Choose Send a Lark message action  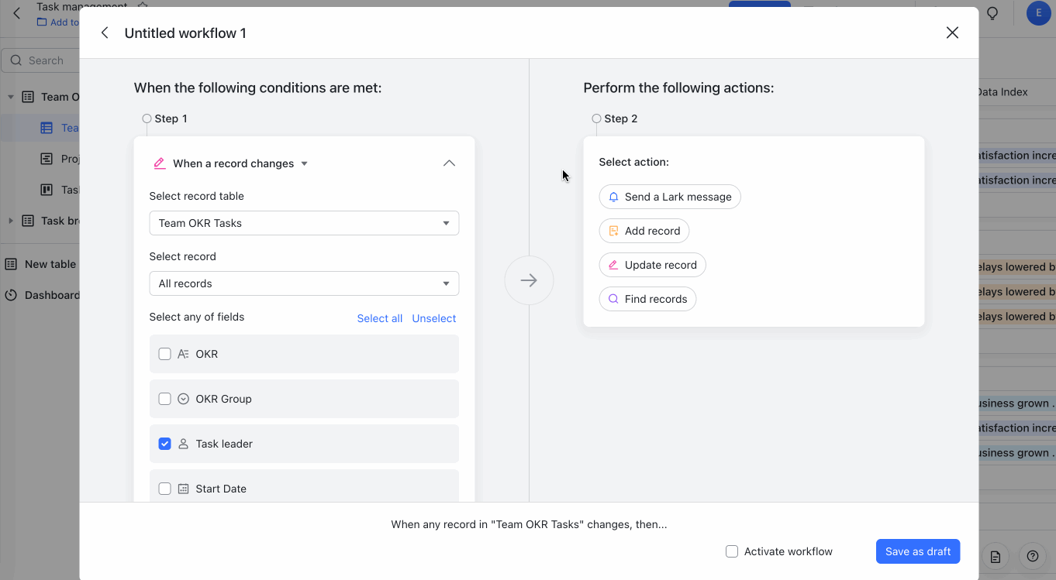(x=670, y=197)
